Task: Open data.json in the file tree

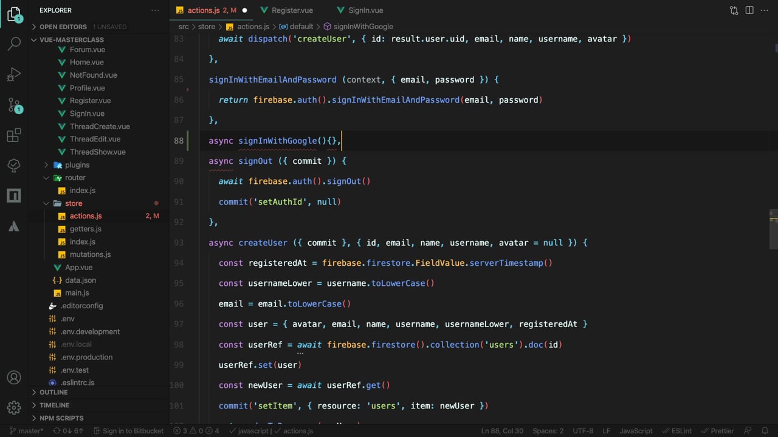Action: [x=80, y=280]
